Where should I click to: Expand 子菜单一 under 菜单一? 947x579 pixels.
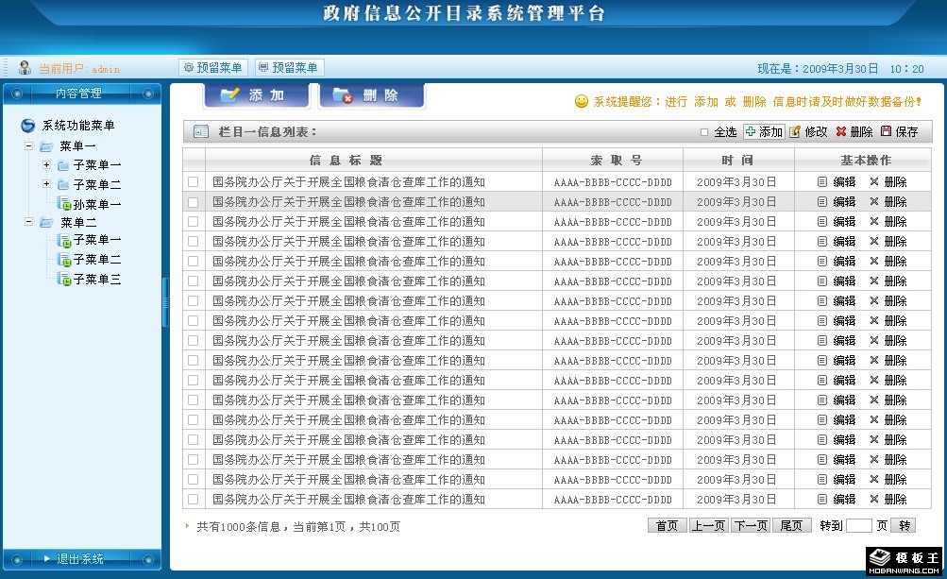(x=46, y=164)
